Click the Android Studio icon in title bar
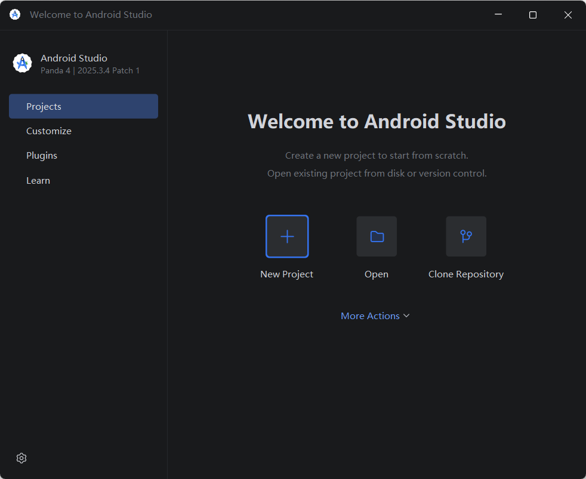 (x=15, y=14)
